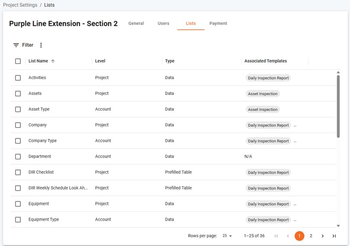Image resolution: width=350 pixels, height=246 pixels.
Task: Expand extra templates for Equipment row
Action: [x=295, y=204]
